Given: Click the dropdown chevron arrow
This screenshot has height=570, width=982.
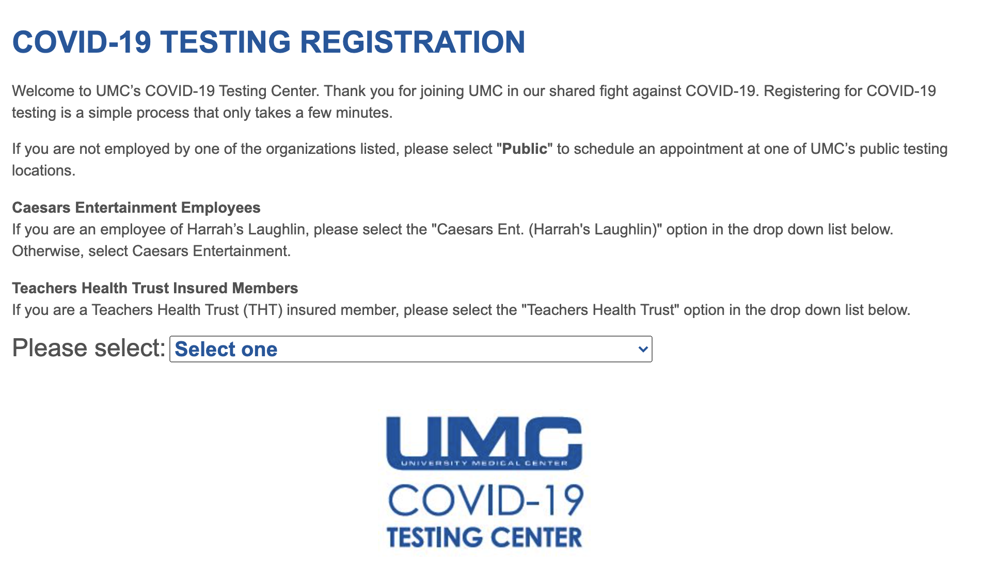Looking at the screenshot, I should point(643,350).
